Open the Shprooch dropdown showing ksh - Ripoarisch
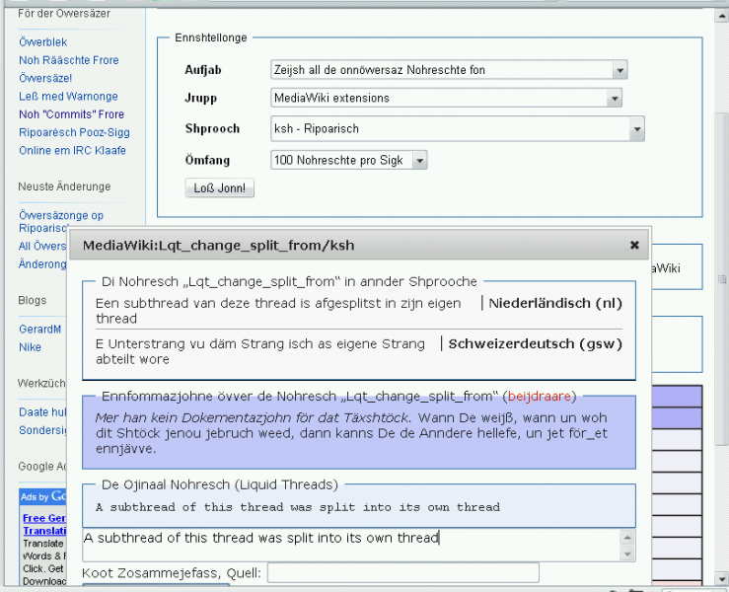The image size is (729, 592). [457, 129]
